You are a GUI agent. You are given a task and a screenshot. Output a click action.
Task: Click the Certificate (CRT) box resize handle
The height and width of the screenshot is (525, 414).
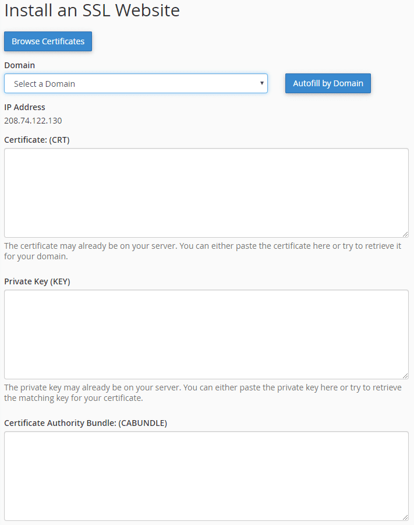tap(405, 234)
